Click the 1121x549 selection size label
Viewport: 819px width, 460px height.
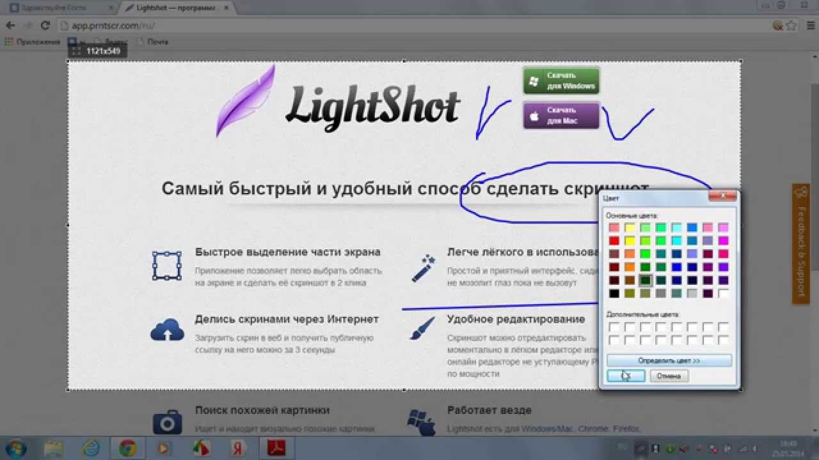coord(97,51)
